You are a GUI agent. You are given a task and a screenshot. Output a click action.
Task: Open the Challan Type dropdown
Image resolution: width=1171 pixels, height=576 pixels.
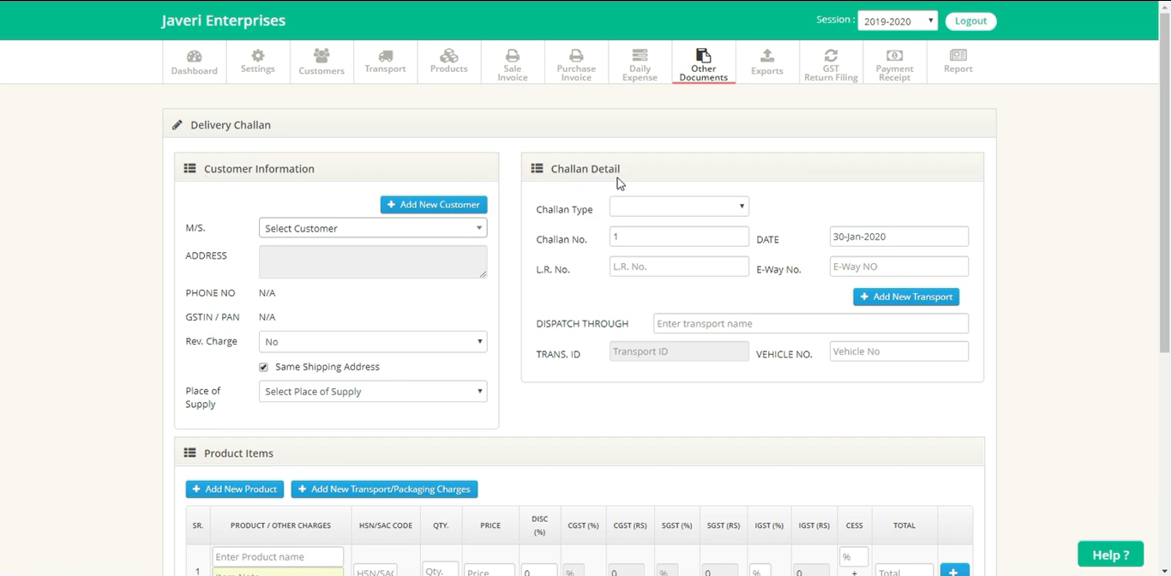[x=679, y=207]
